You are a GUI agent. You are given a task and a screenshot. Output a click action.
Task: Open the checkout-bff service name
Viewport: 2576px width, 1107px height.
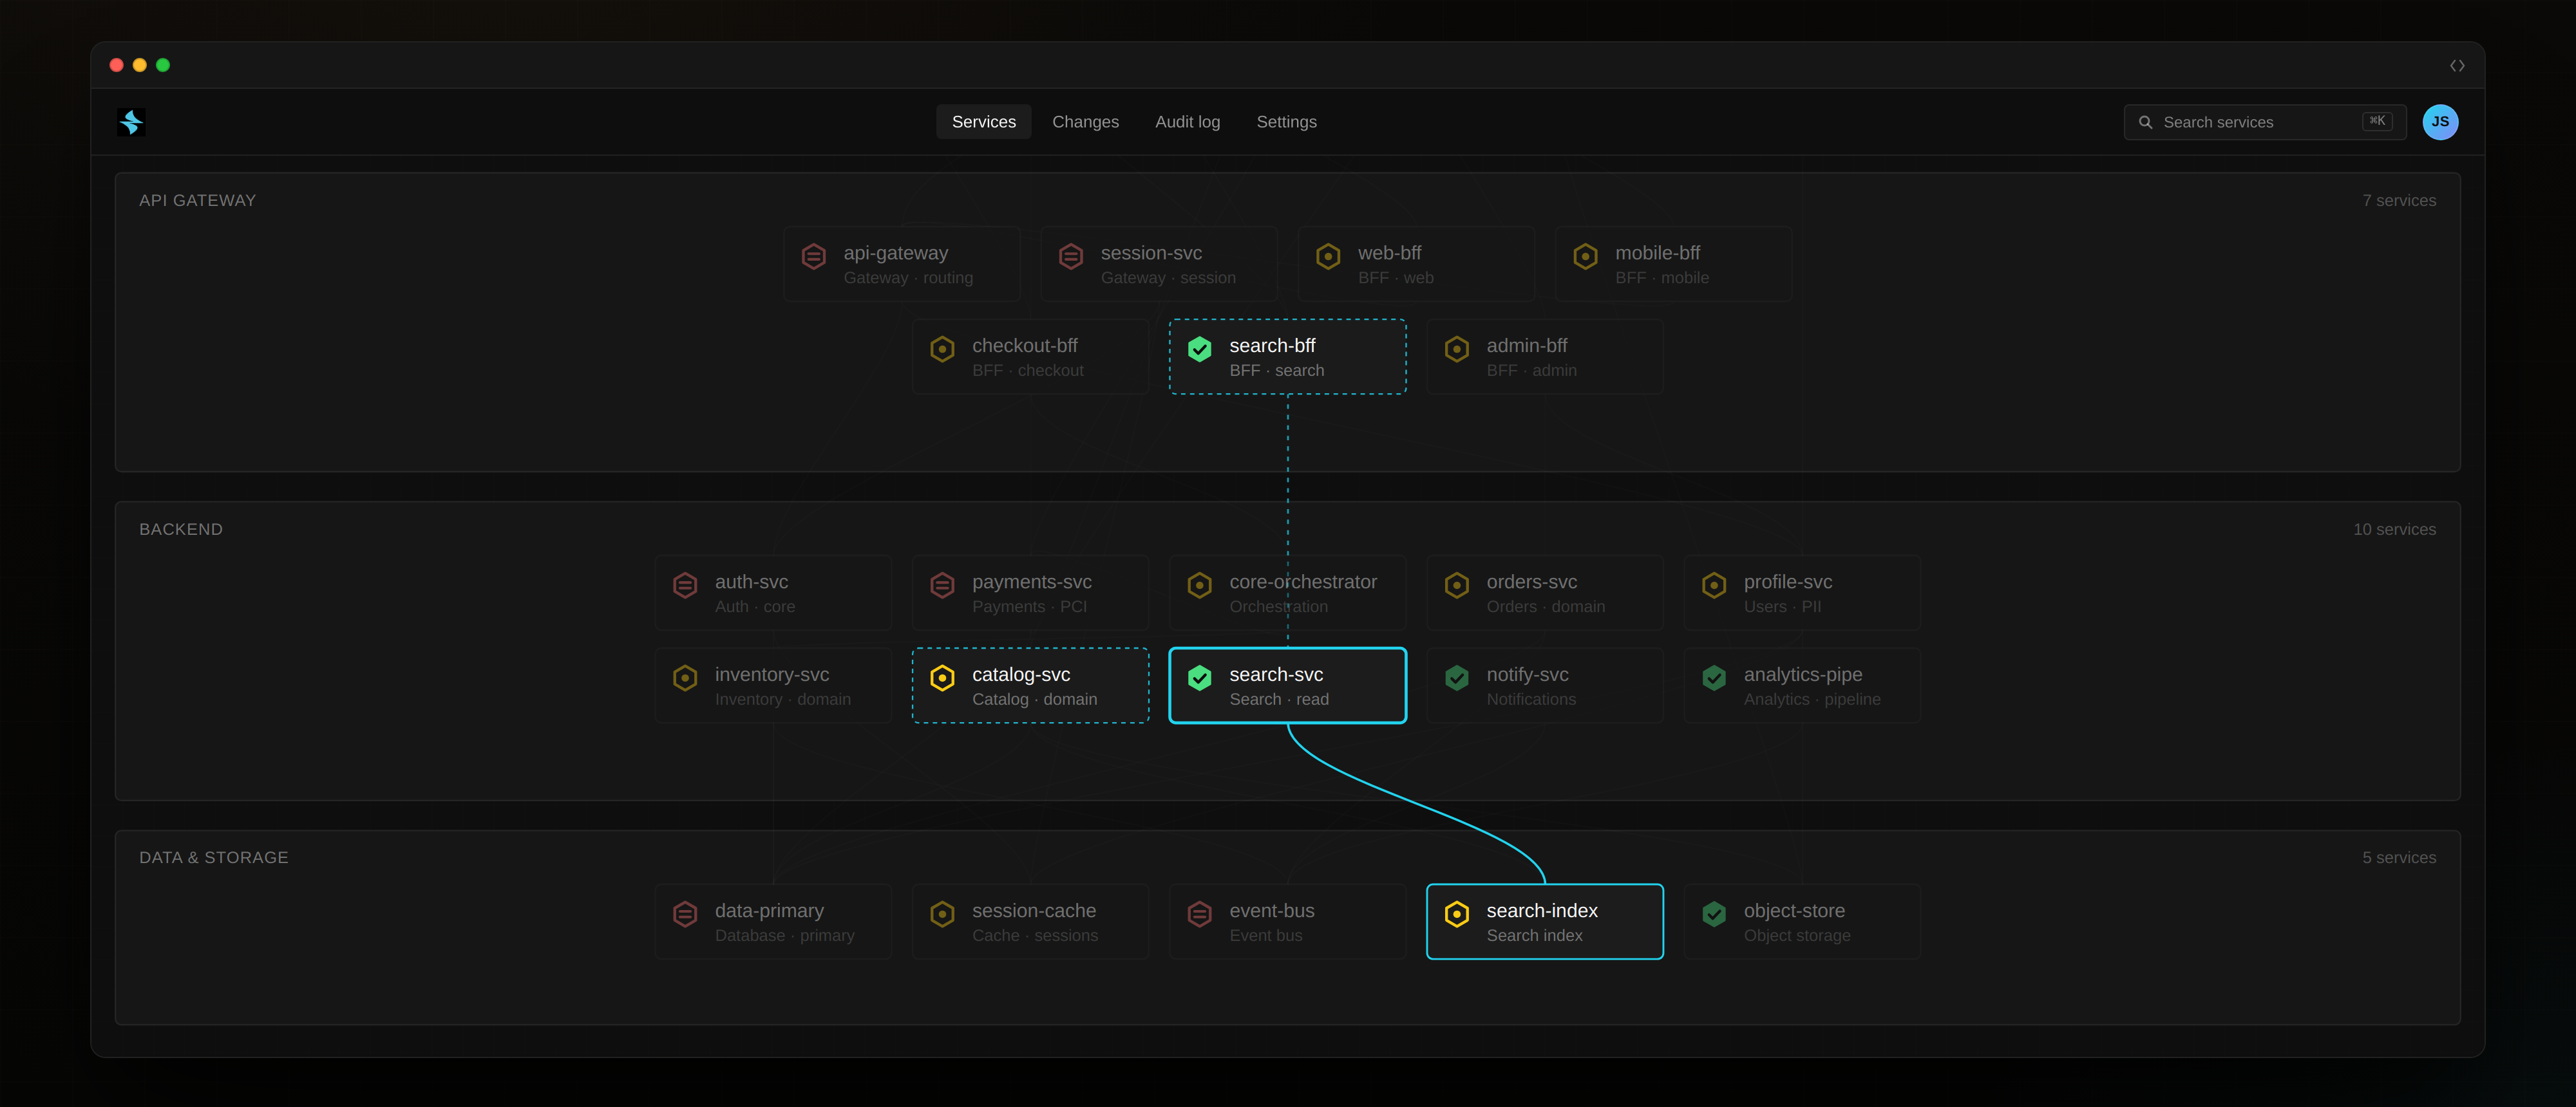[x=1024, y=346]
